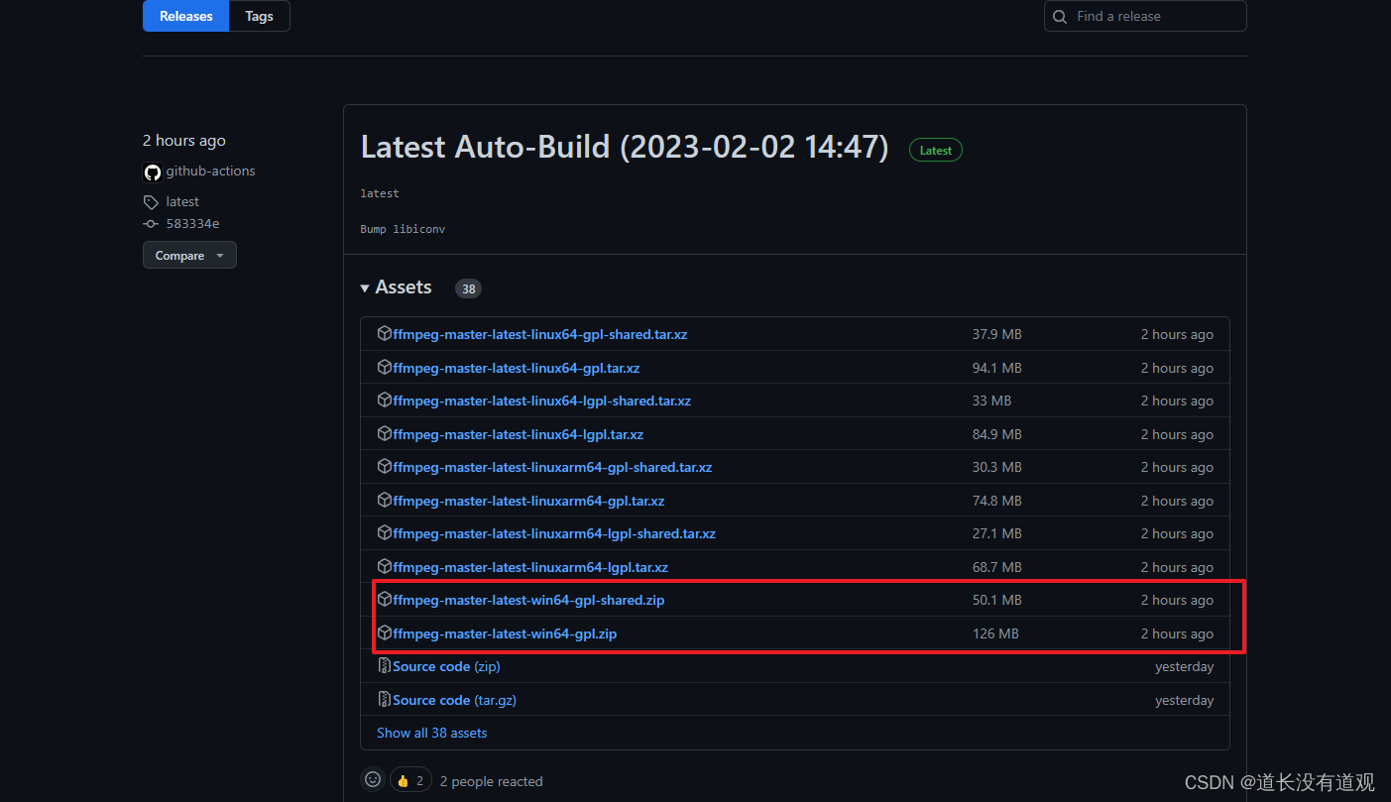Click package icon for linuxarm64-gpl-shared.tar.xz
The height and width of the screenshot is (802, 1391).
(385, 467)
